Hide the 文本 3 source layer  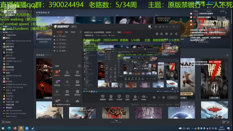(x=54, y=40)
